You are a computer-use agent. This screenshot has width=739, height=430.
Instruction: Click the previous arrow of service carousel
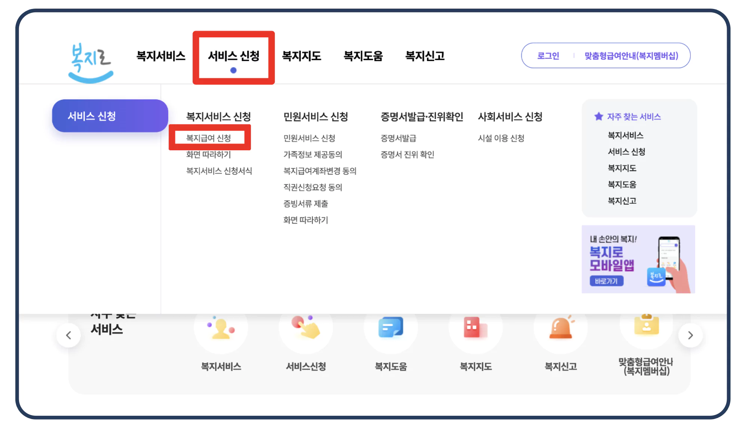click(68, 335)
